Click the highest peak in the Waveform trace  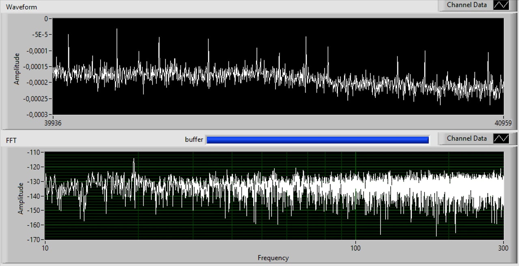click(x=117, y=29)
